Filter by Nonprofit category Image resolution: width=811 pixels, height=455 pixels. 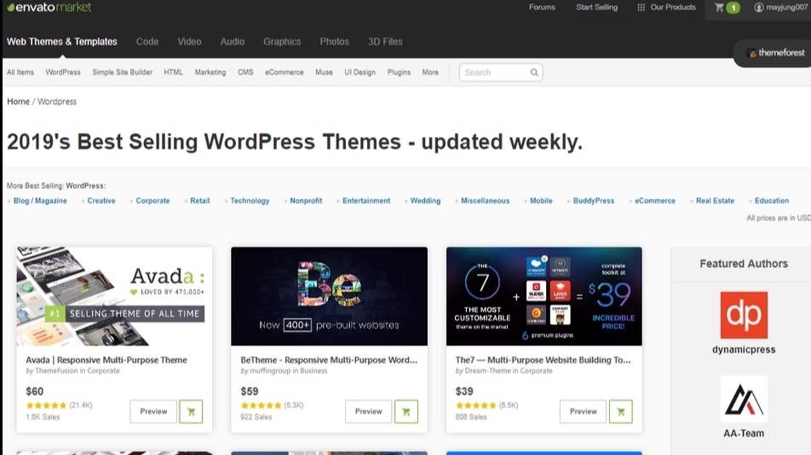coord(306,201)
